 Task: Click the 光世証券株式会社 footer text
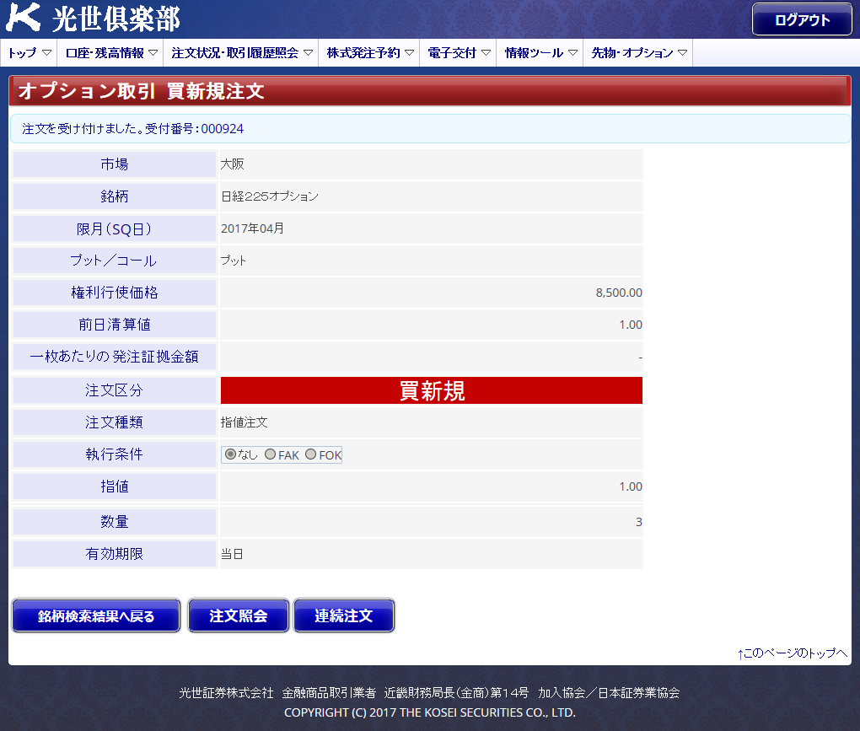click(226, 693)
